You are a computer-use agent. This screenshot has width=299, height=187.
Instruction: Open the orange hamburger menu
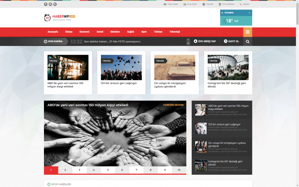(248, 32)
